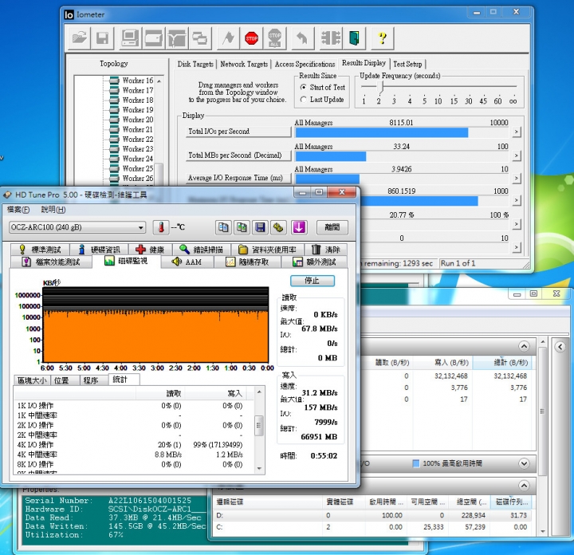The width and height of the screenshot is (574, 555).
Task: Open the Disk Targets tab
Action: (x=195, y=64)
